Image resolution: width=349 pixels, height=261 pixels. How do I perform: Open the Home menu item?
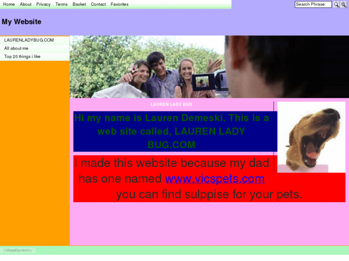9,4
